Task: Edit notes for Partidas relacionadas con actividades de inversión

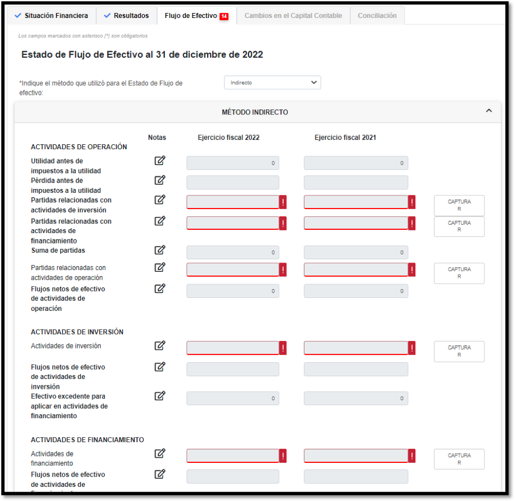Action: pos(160,200)
